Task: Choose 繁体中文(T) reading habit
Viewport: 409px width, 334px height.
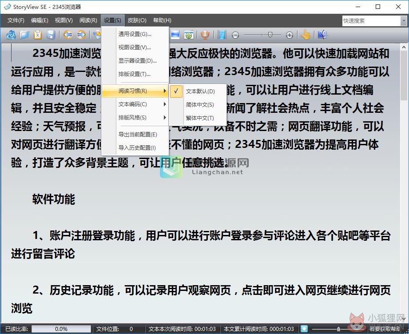Action: pos(198,118)
